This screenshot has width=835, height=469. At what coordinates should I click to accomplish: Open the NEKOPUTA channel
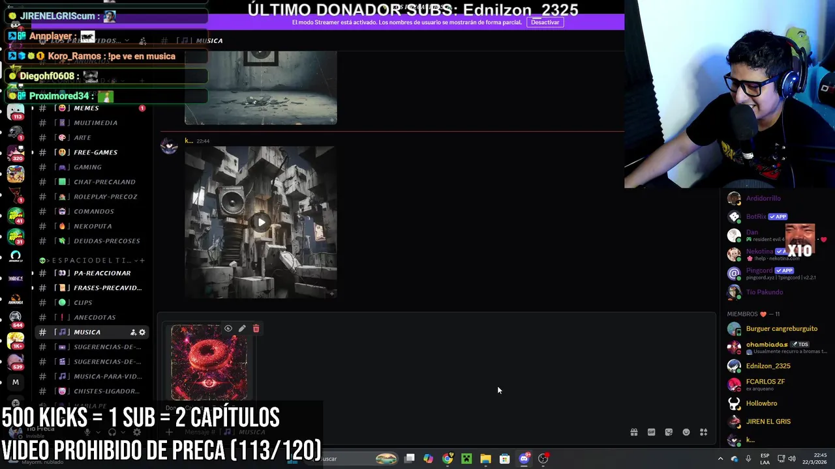point(91,226)
